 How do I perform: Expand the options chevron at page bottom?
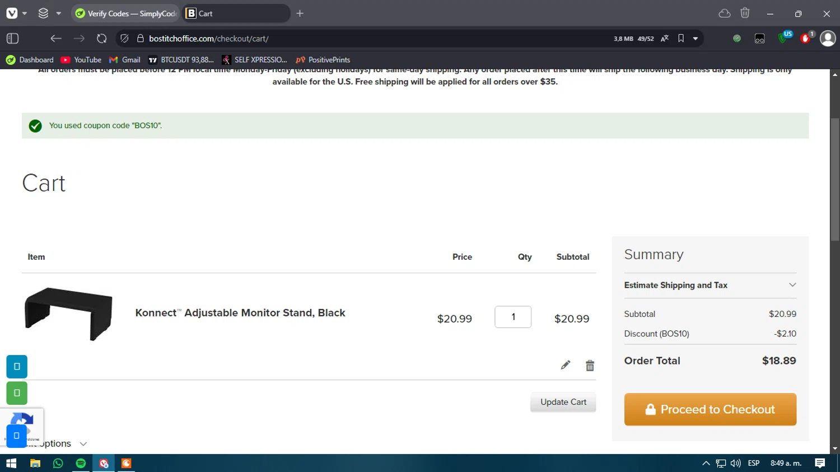coord(83,444)
